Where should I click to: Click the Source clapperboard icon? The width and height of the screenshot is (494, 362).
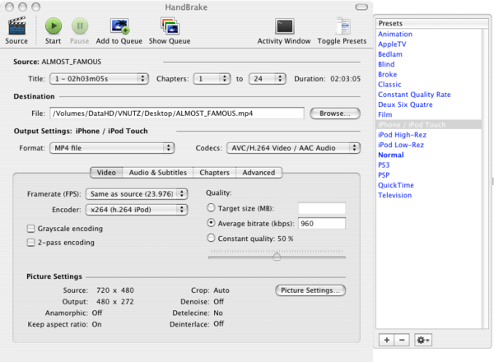pos(16,26)
